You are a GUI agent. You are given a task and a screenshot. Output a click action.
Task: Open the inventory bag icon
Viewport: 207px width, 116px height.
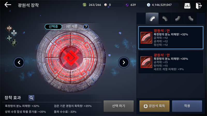(187, 6)
